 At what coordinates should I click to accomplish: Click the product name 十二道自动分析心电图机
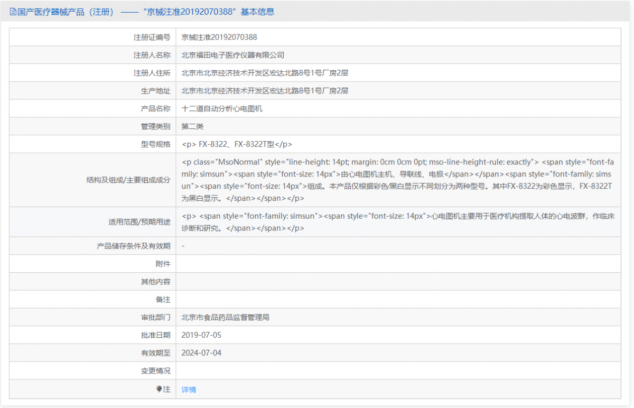point(222,109)
